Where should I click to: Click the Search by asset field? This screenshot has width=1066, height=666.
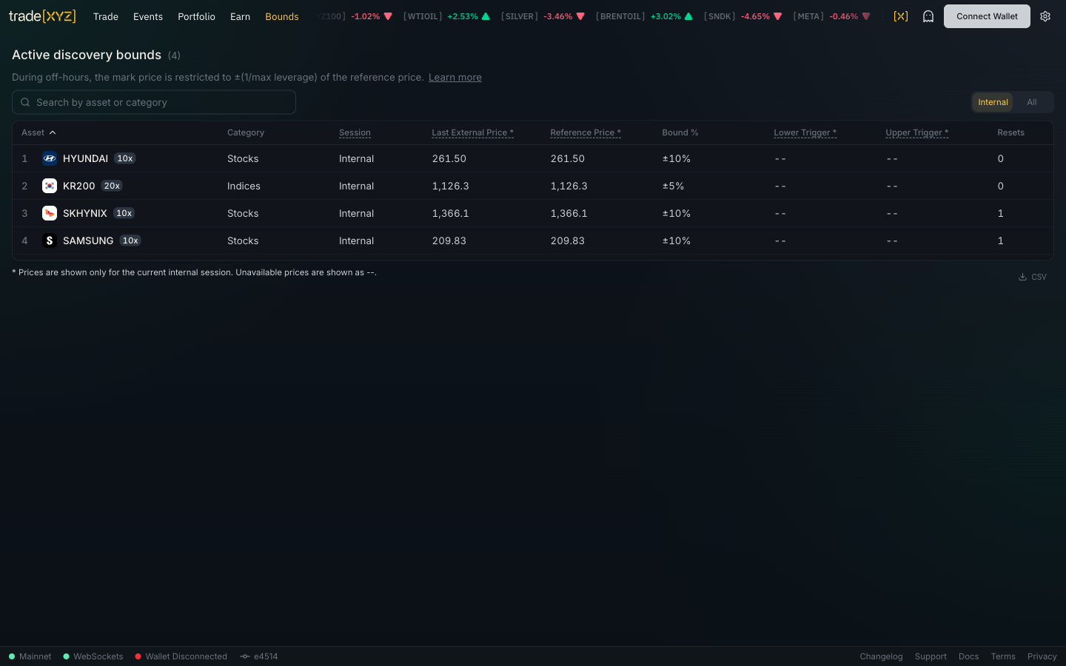(154, 102)
